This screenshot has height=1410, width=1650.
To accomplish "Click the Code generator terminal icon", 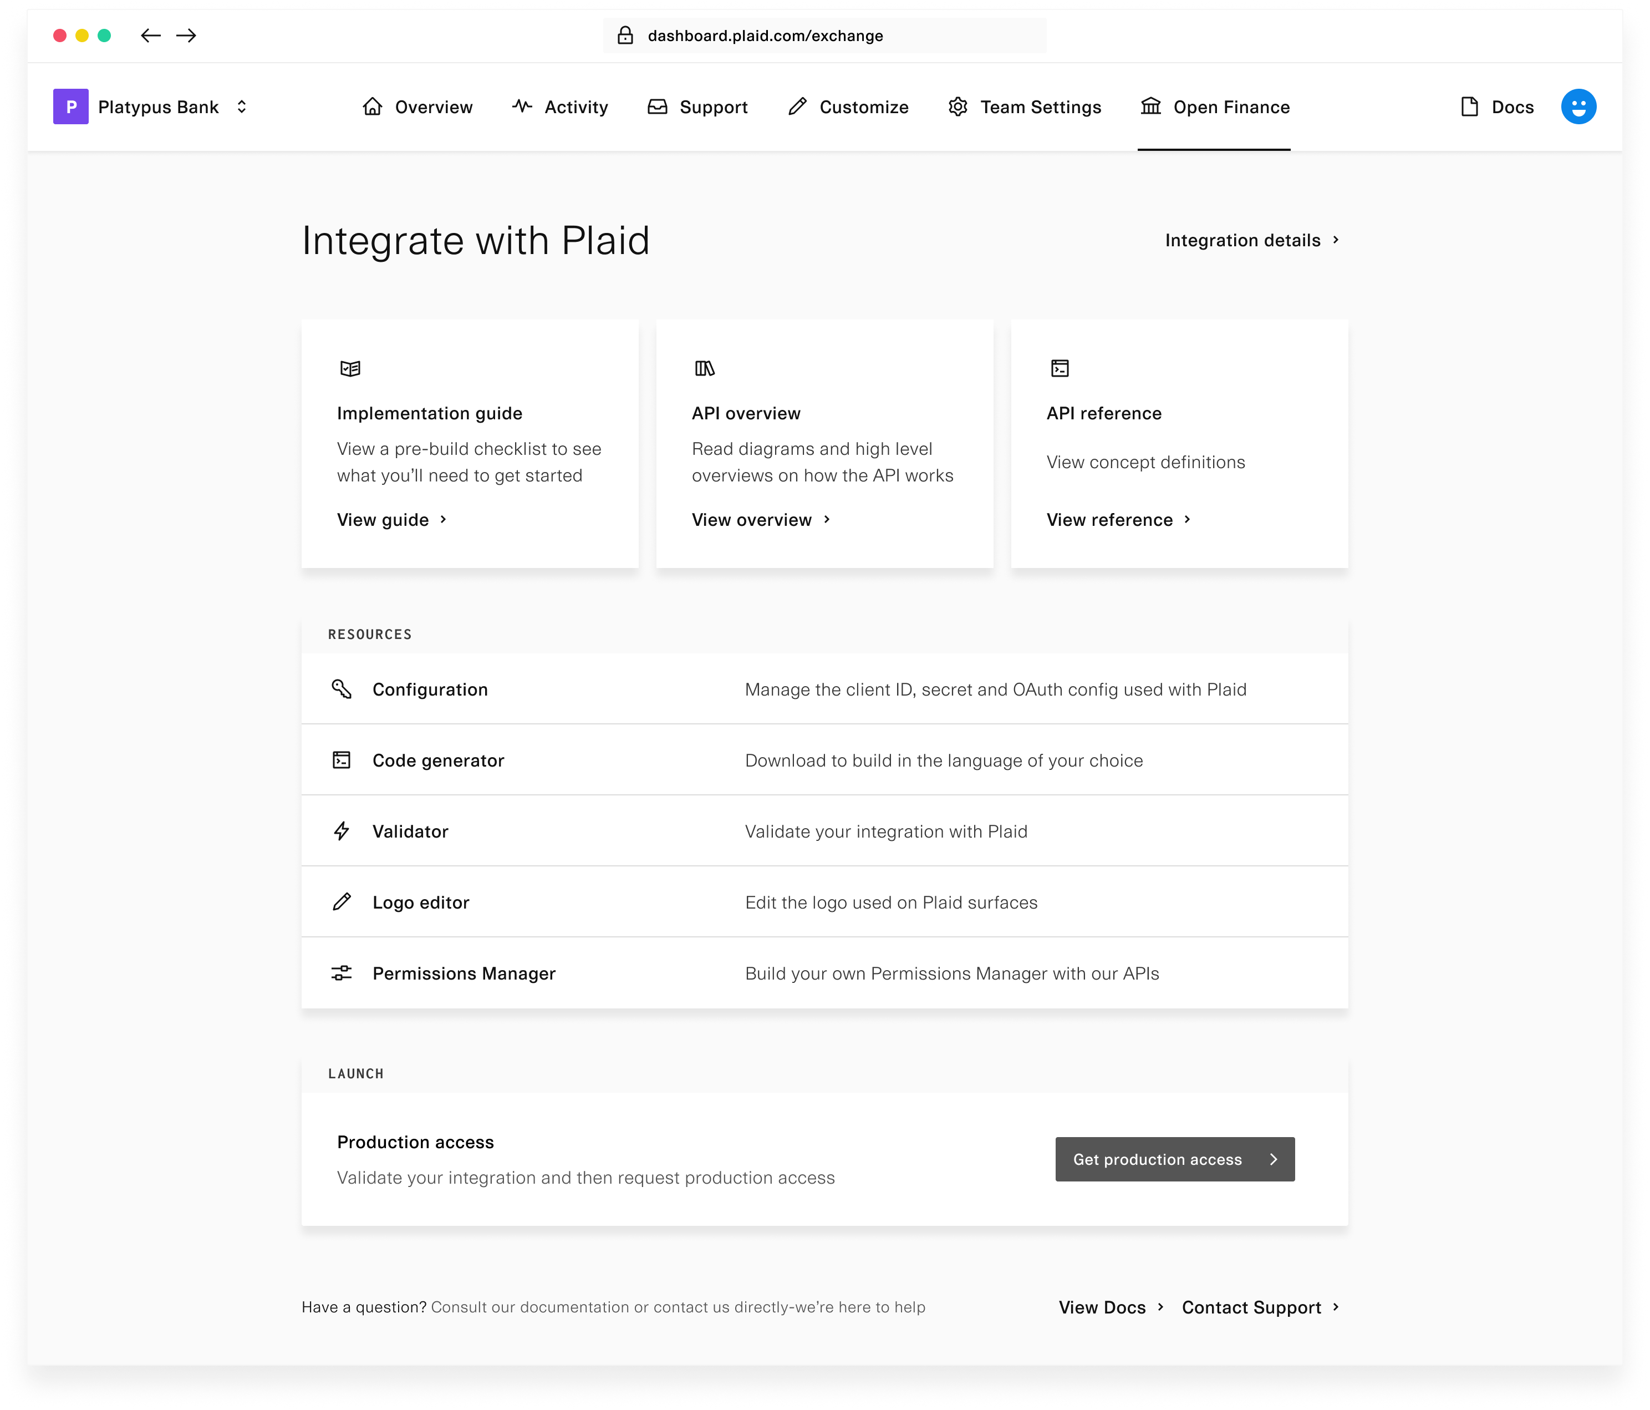I will point(342,760).
